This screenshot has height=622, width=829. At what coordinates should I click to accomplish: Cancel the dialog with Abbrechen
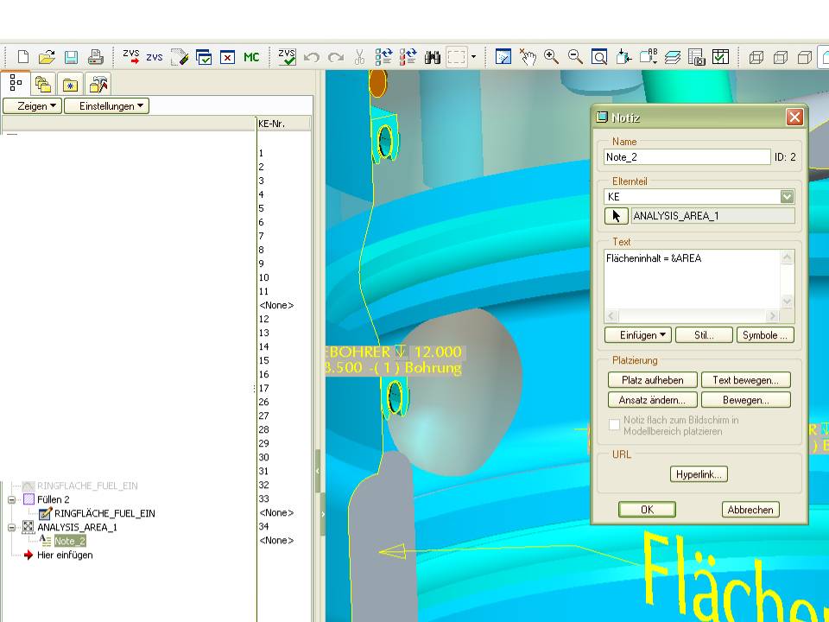[750, 510]
